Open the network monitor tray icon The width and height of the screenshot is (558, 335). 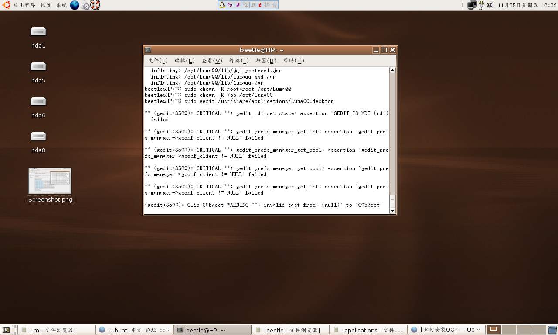(472, 5)
